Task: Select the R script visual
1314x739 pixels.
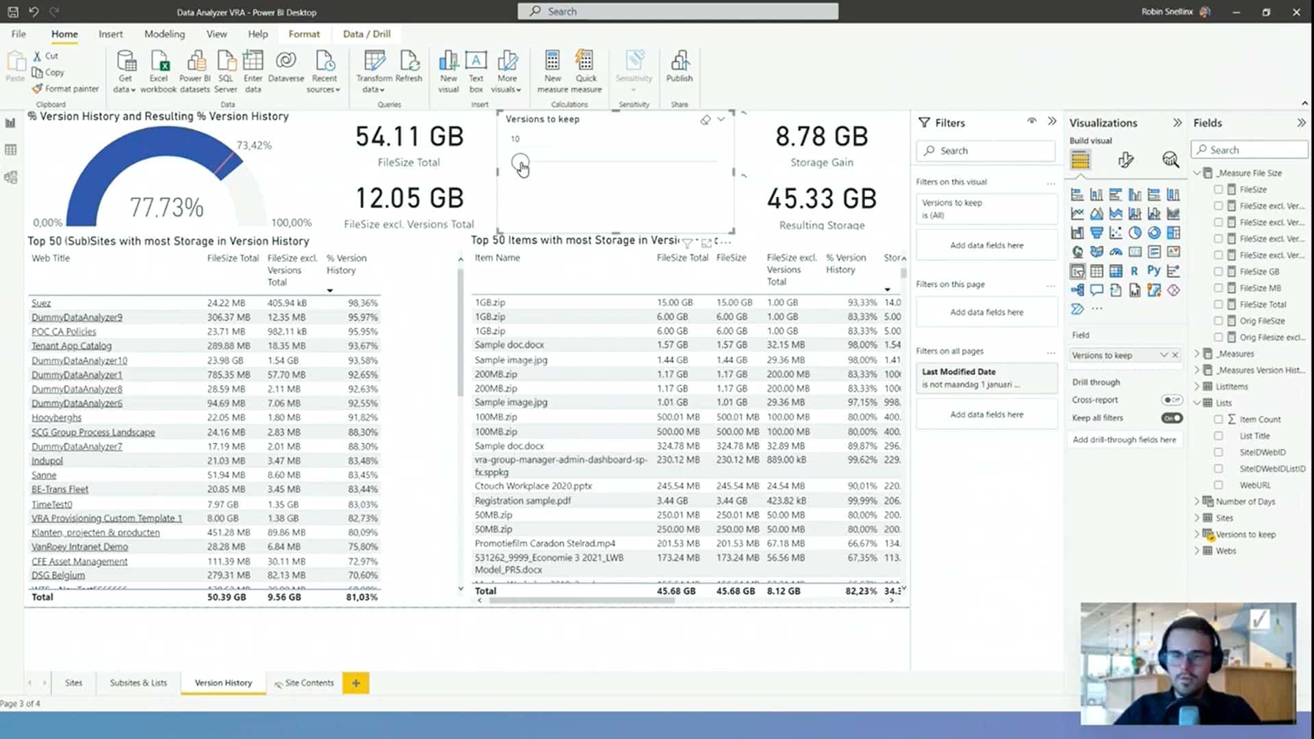Action: [1135, 271]
